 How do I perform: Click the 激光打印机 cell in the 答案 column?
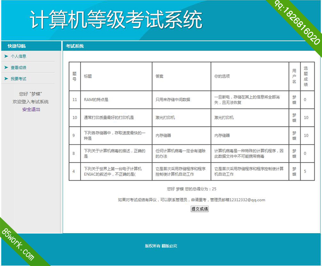[165, 117]
